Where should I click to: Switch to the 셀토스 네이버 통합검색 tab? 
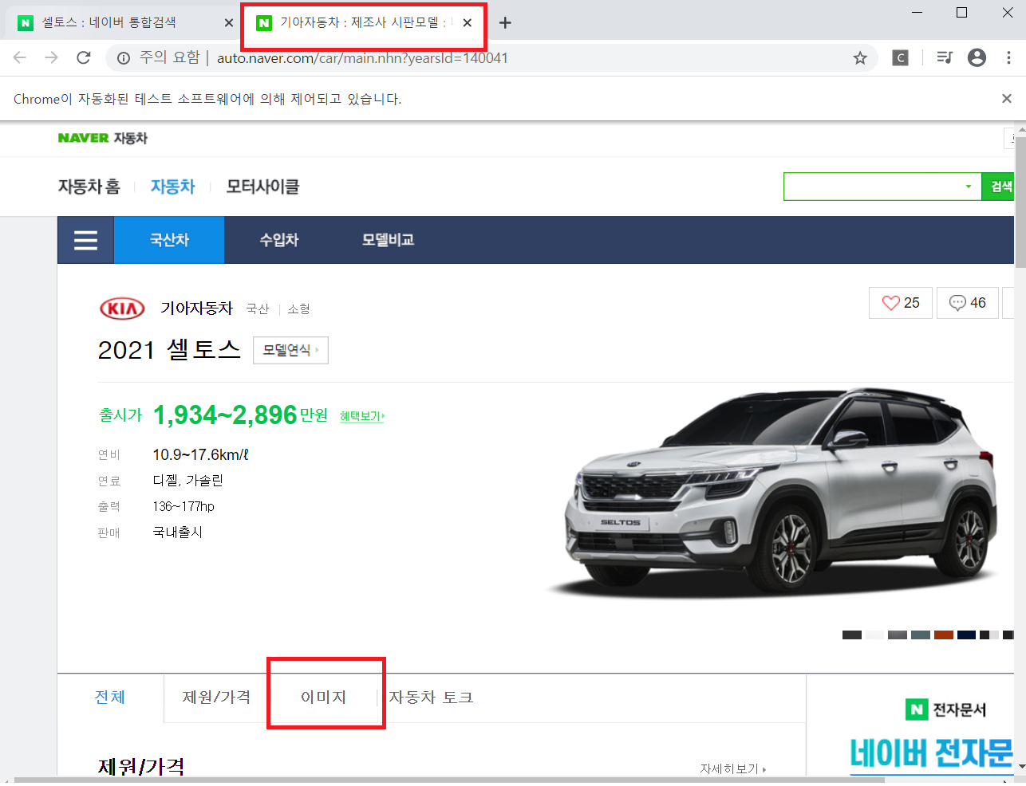tap(120, 23)
